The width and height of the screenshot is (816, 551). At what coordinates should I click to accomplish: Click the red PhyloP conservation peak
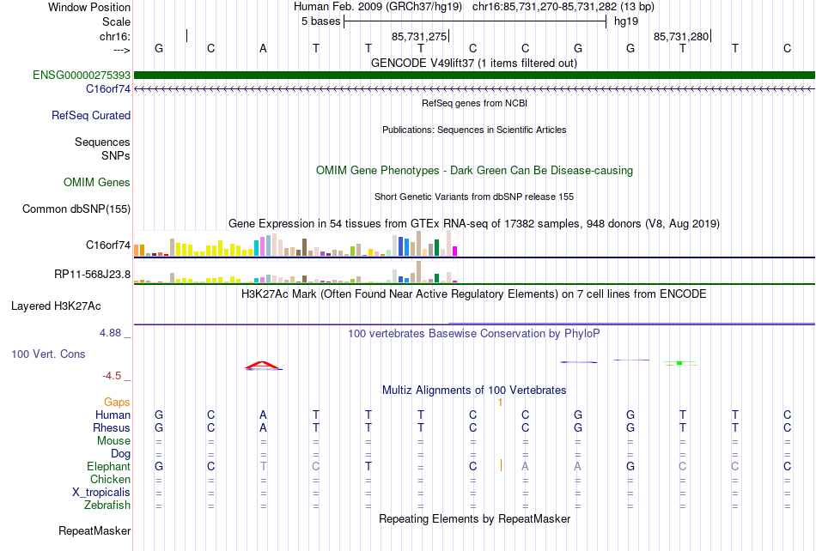[x=264, y=366]
